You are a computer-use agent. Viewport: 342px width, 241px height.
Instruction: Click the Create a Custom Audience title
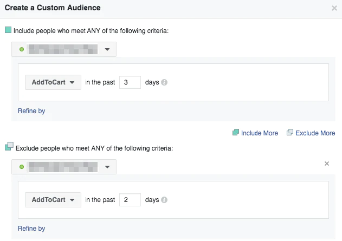[53, 9]
